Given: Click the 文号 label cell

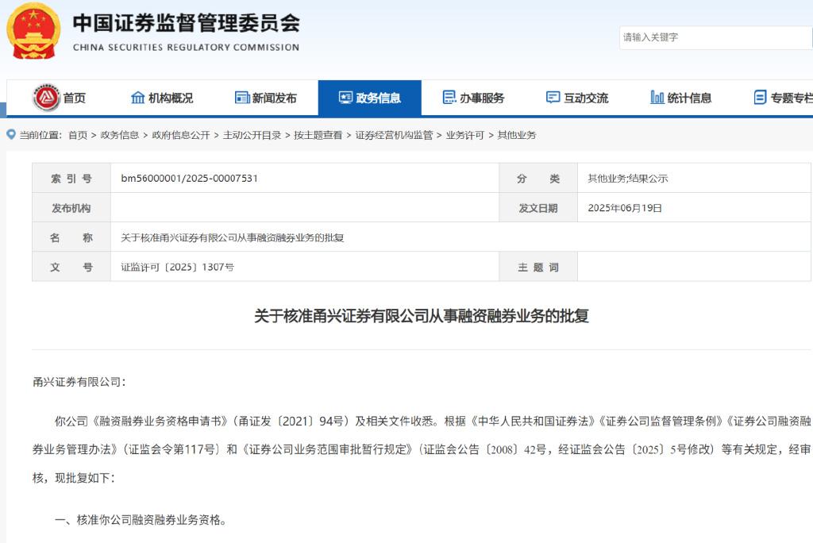Looking at the screenshot, I should click(x=71, y=267).
